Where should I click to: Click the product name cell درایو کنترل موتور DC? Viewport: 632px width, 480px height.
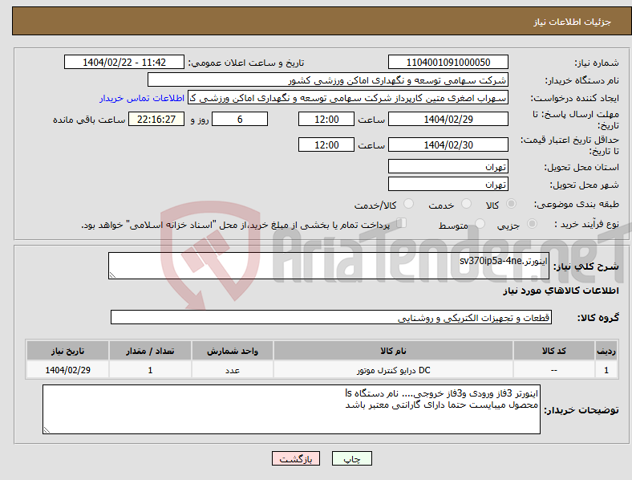pos(393,370)
